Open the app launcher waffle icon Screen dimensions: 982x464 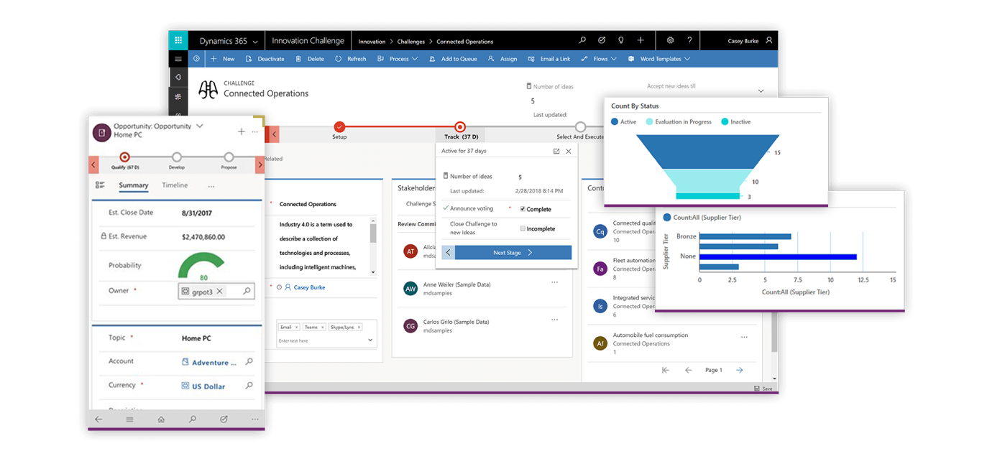point(178,41)
